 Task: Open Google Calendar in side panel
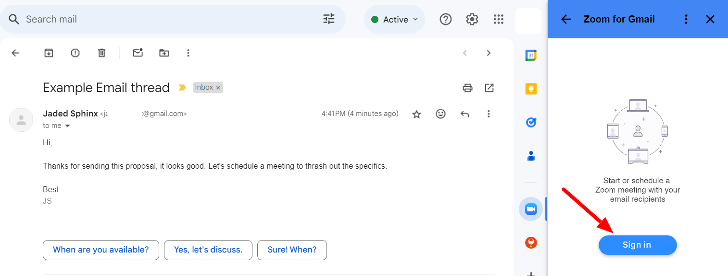[x=531, y=56]
